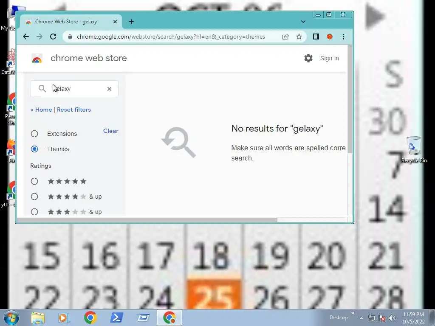
Task: Click the address bar URL
Action: pyautogui.click(x=171, y=37)
